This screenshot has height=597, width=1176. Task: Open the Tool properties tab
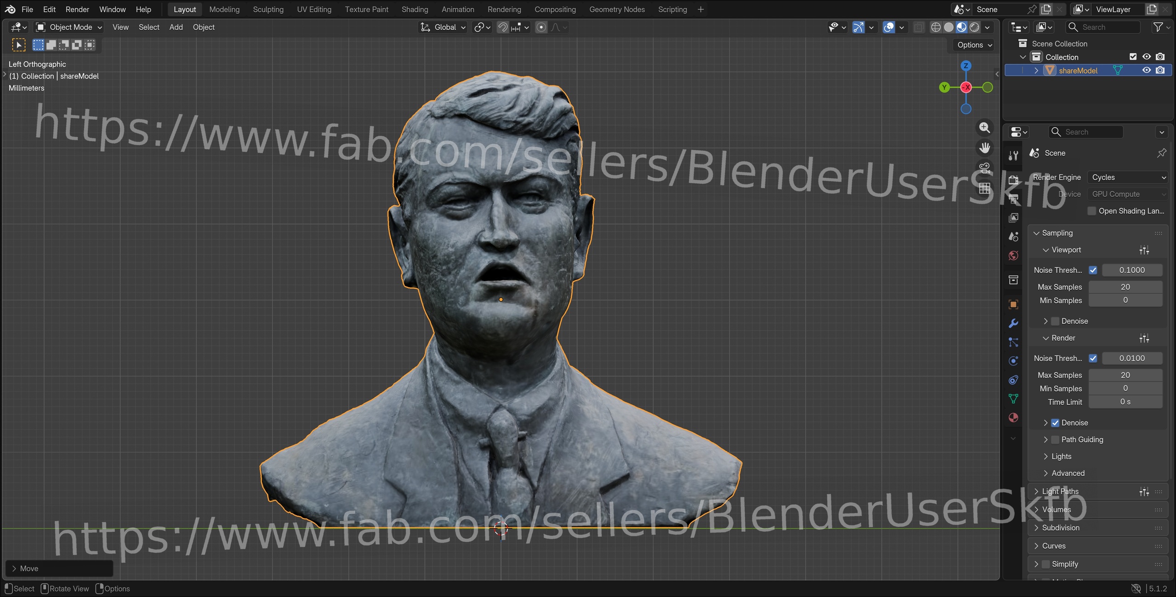coord(1013,156)
